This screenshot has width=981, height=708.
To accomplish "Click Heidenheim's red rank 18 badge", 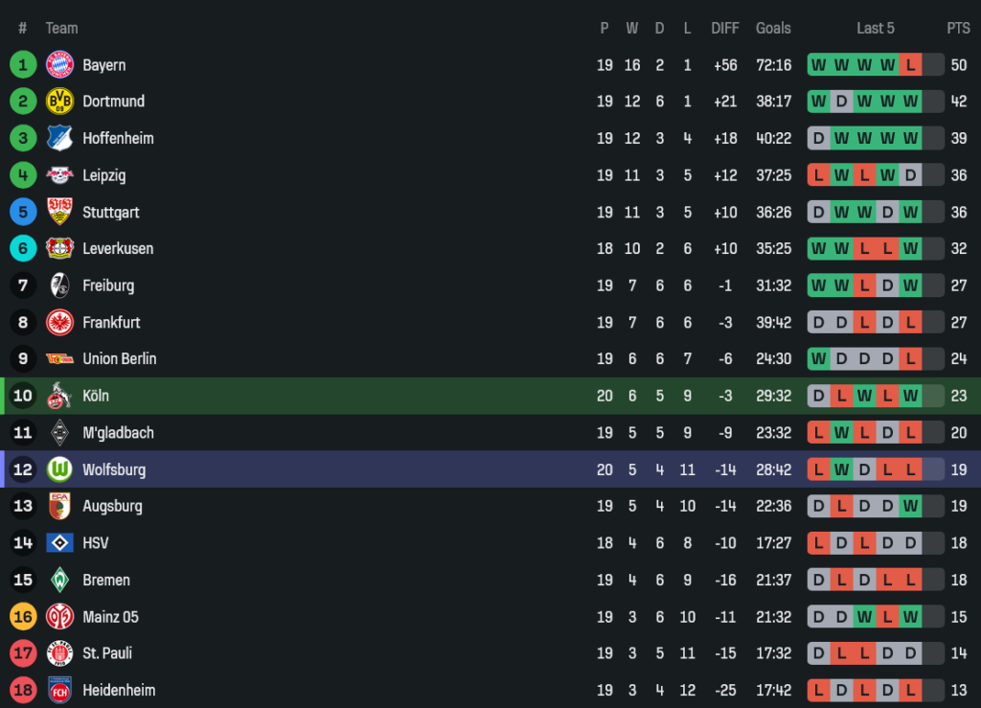I will pyautogui.click(x=23, y=690).
